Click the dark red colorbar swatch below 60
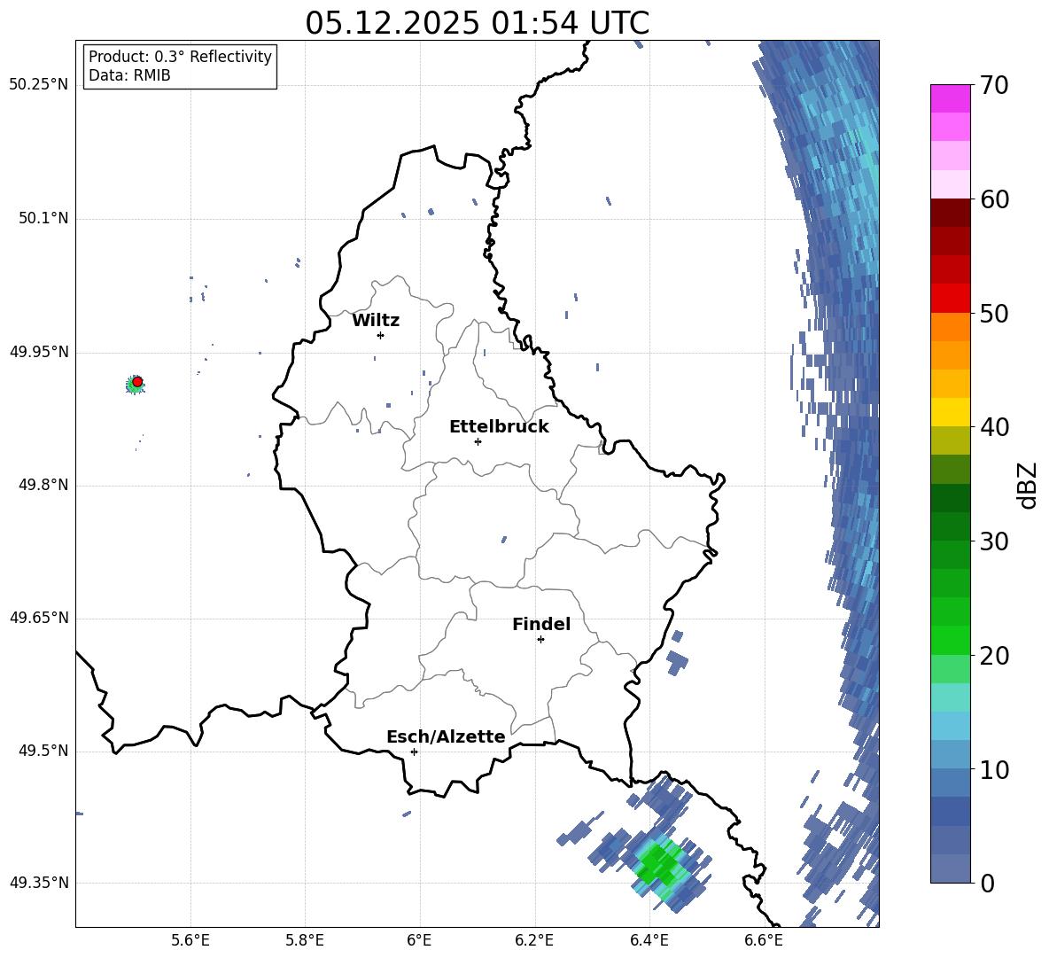Screen dimensions: 1049x958 pos(950,213)
